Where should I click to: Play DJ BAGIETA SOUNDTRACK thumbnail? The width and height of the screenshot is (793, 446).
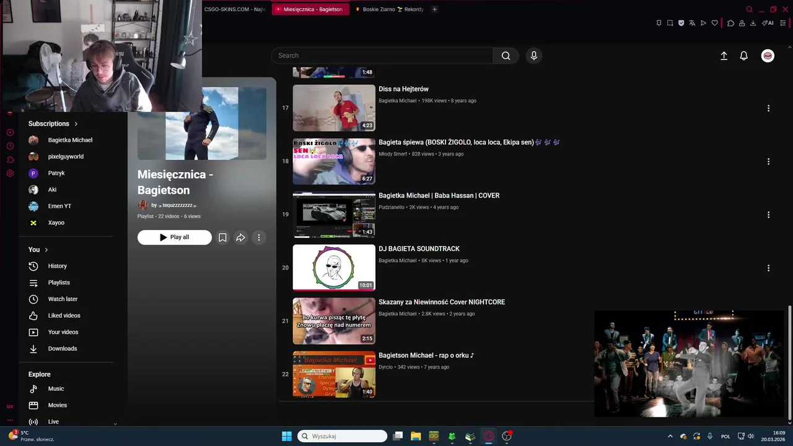tap(334, 268)
